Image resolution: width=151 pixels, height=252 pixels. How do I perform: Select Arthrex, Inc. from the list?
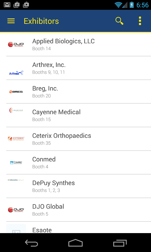(x=79, y=68)
